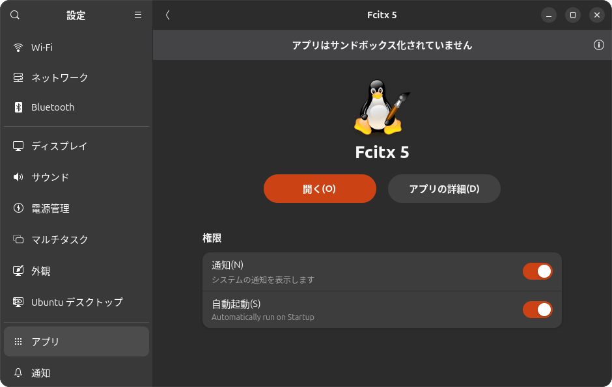The image size is (612, 387).
Task: Click the sandbox warning banner text
Action: 382,46
